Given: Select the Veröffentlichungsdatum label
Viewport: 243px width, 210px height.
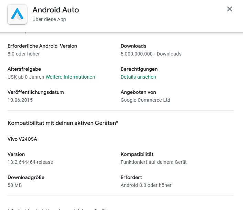Looking at the screenshot, I should point(36,92).
